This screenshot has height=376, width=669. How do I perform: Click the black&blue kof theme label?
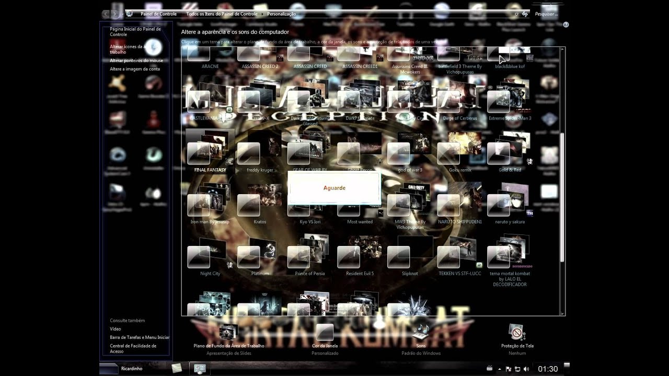click(510, 66)
